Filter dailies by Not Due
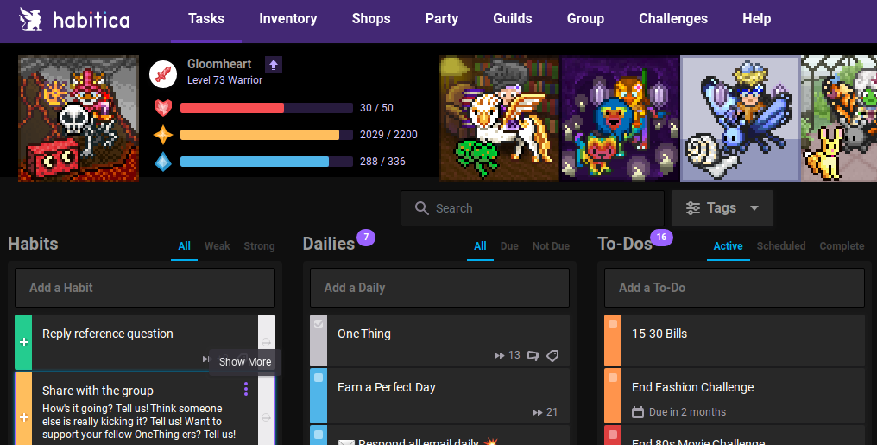The height and width of the screenshot is (445, 877). (551, 246)
